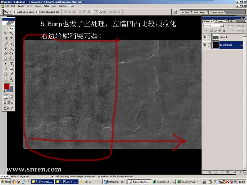The image size is (247, 185).
Task: Select the Blur tool
Action: click(x=6, y=58)
